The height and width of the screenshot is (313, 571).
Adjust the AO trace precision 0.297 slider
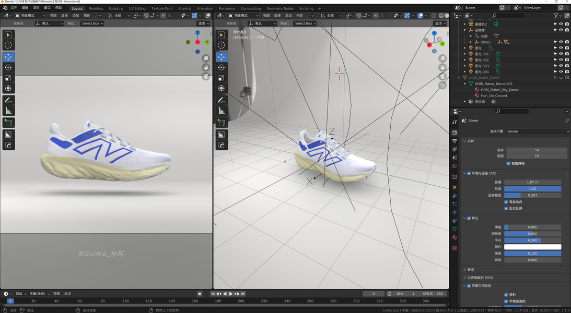(533, 195)
